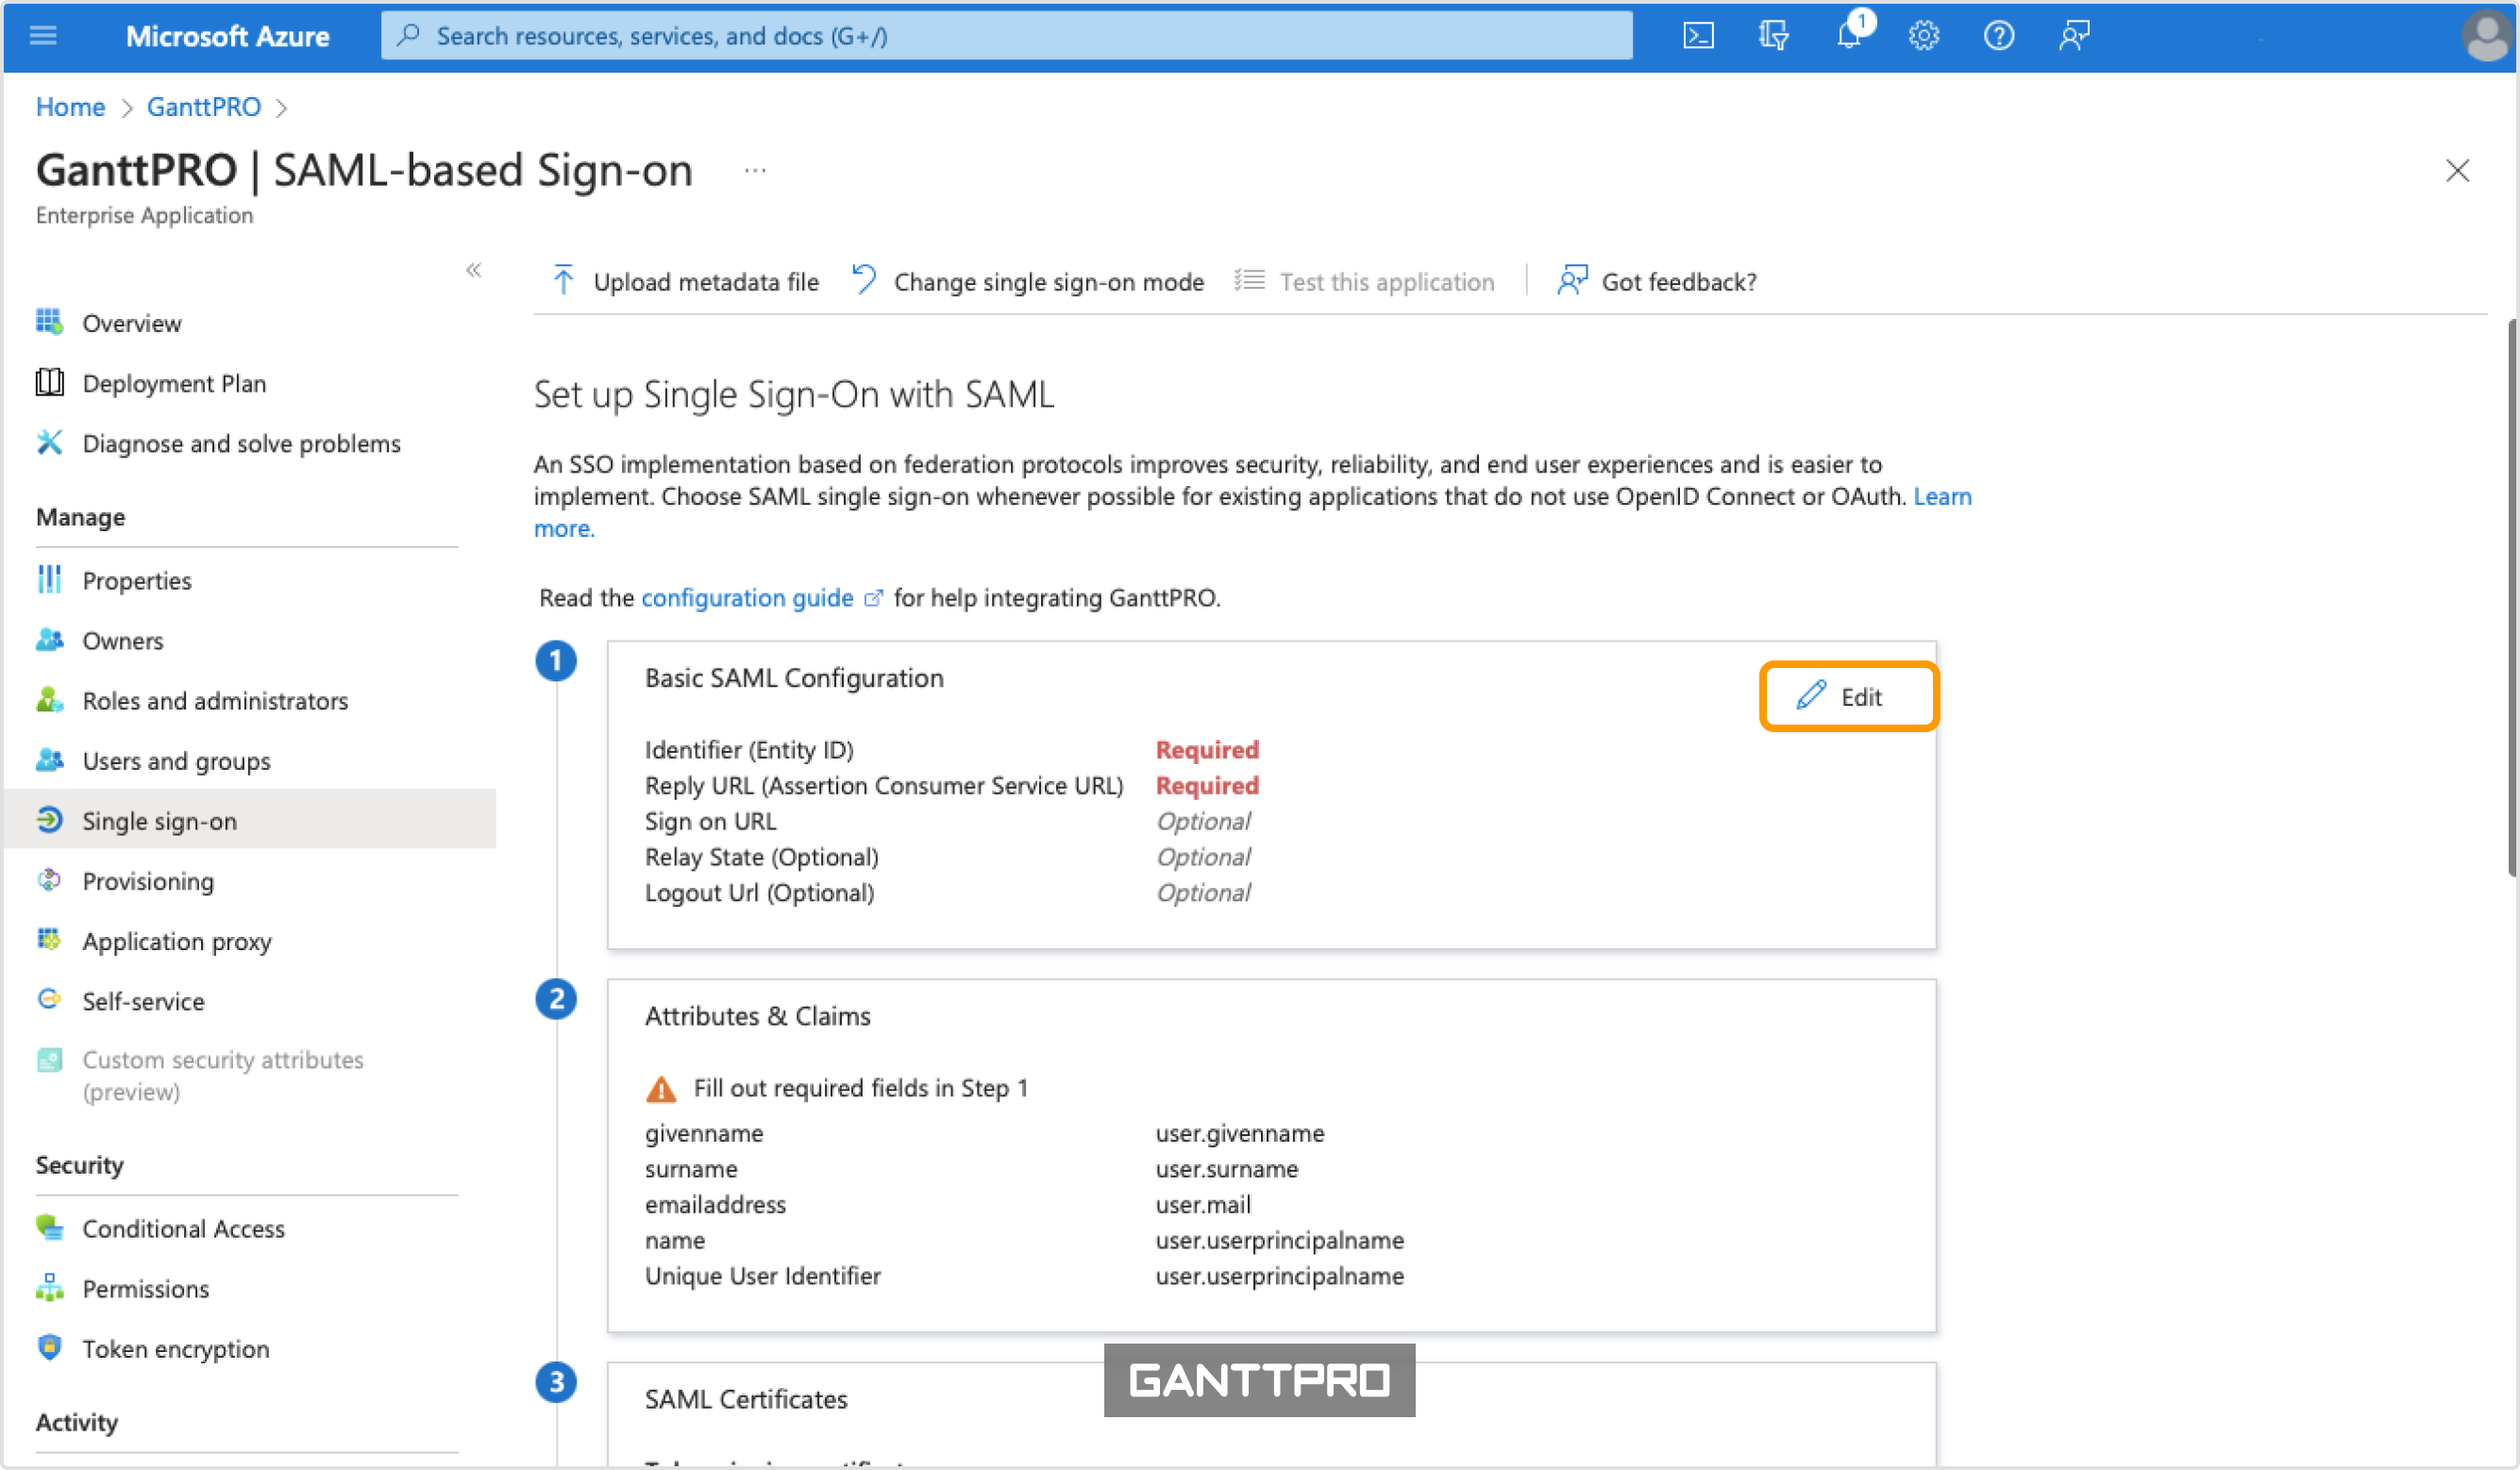Click Change single sign-on mode
2520x1470 pixels.
(1028, 282)
